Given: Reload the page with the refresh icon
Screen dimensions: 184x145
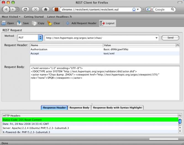Looking at the screenshot, I should click(x=25, y=9).
